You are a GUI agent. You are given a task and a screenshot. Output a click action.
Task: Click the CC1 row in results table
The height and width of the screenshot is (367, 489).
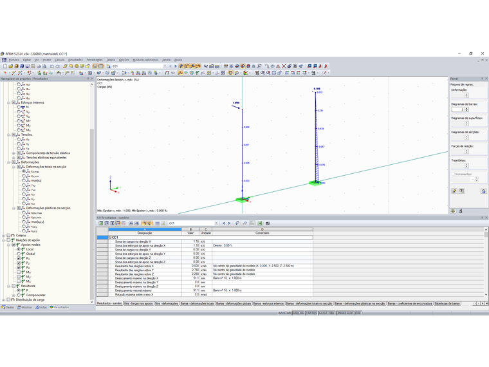[210, 238]
